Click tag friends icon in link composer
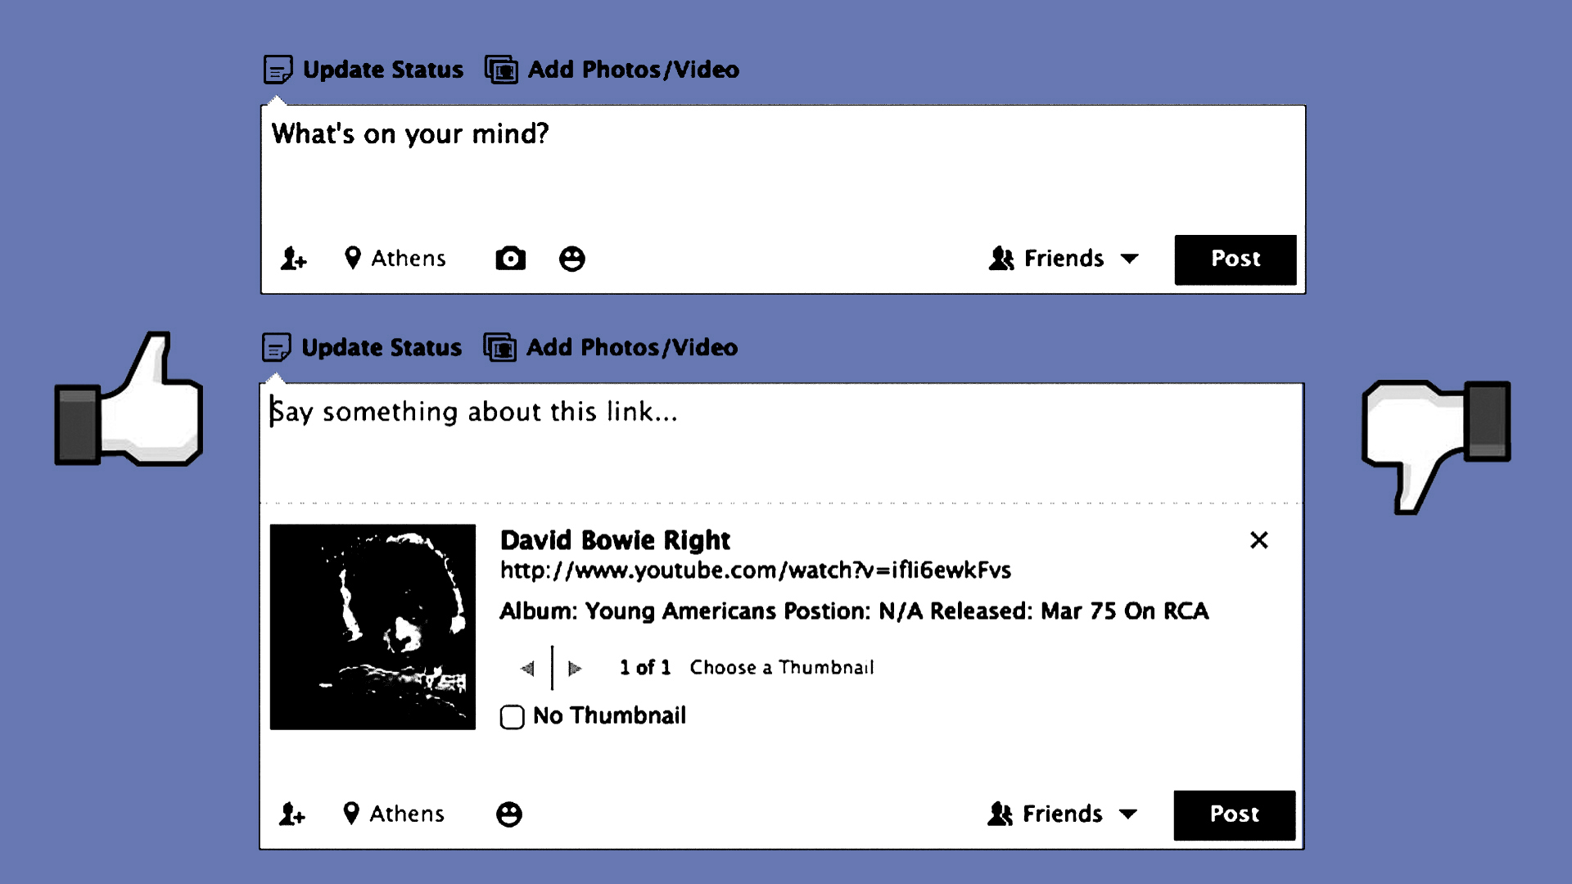The image size is (1572, 884). (x=291, y=814)
